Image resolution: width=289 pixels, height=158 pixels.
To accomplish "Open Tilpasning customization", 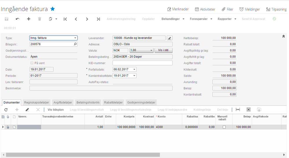I will tap(276, 9).
